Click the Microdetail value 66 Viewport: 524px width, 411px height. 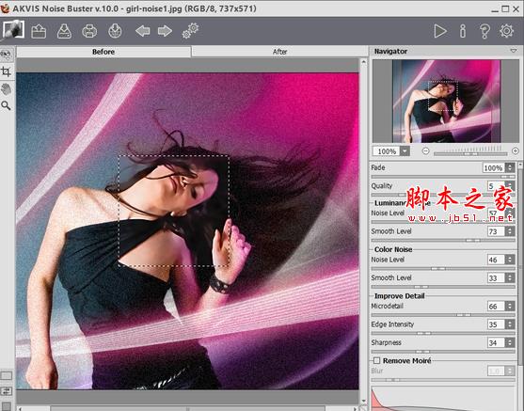coord(497,306)
